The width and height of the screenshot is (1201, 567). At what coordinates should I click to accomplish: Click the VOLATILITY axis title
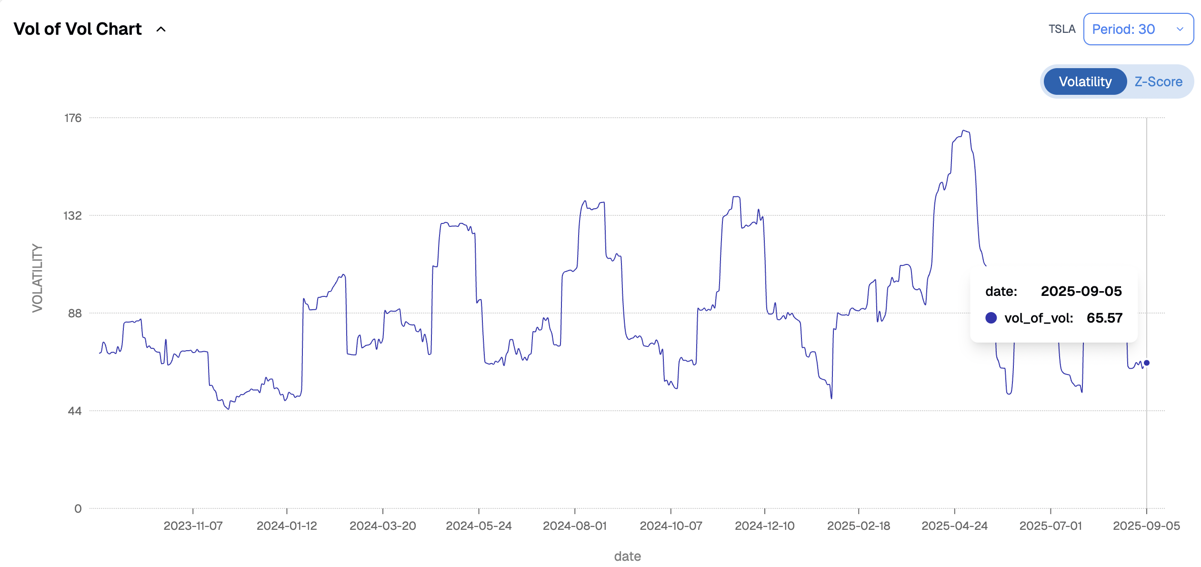38,279
